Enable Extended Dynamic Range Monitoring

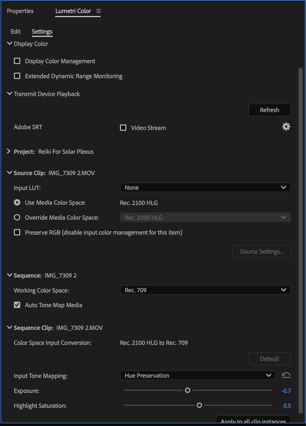(17, 76)
